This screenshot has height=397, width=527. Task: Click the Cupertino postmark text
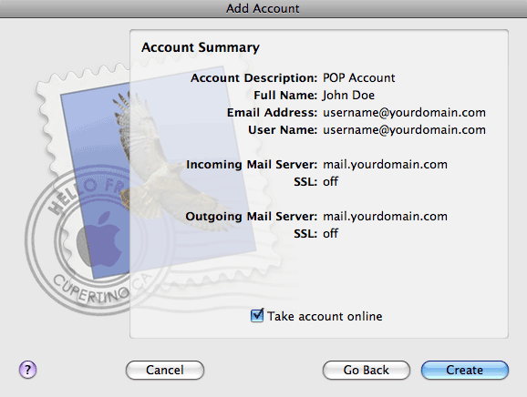click(91, 290)
